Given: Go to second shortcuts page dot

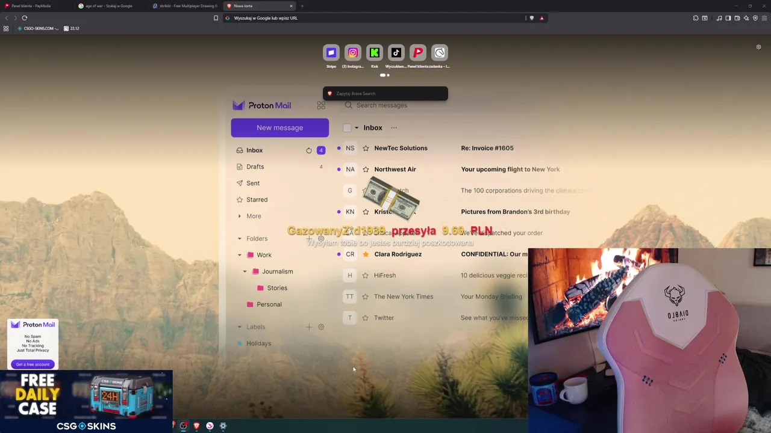Looking at the screenshot, I should [388, 75].
